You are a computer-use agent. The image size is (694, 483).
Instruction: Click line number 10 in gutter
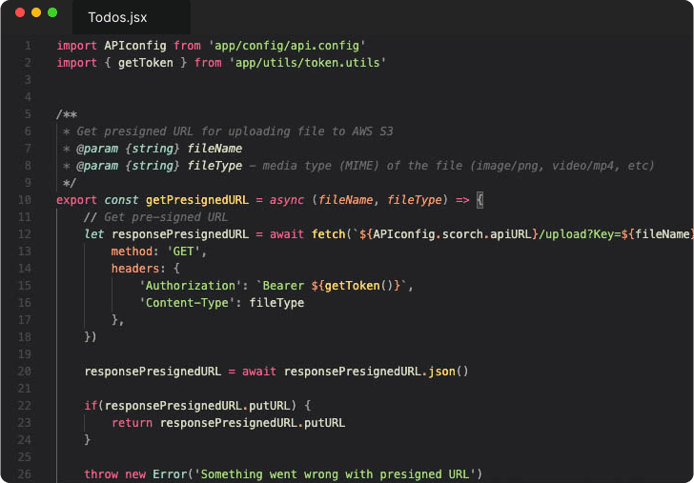click(25, 200)
